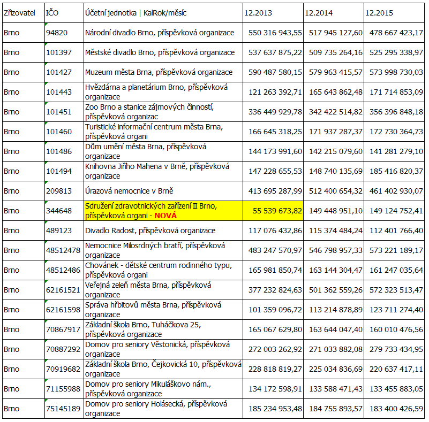The height and width of the screenshot is (422, 429).
Task: Click value 377 232 824,63
Action: tap(273, 290)
